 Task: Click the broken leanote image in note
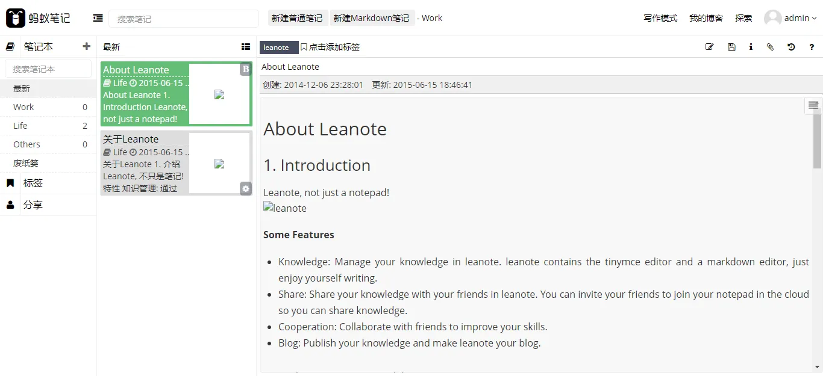(285, 208)
